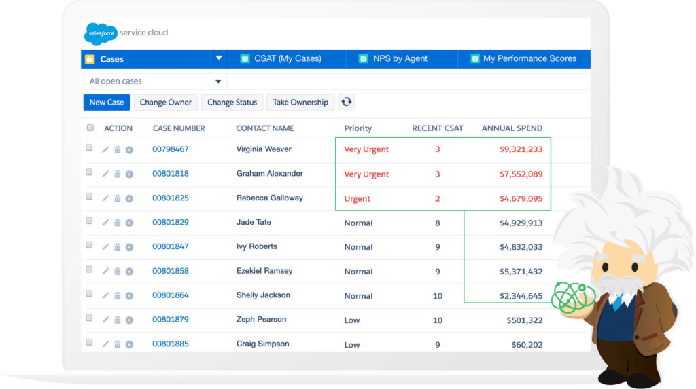Click plus icon in Virginia Weaver's row
Image resolution: width=696 pixels, height=389 pixels.
click(129, 150)
